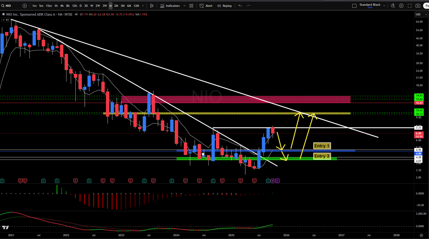Open the quick search icon

tap(393, 6)
